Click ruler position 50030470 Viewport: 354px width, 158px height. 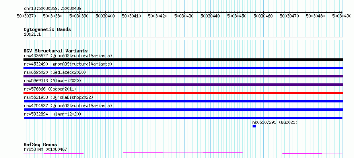289,16
